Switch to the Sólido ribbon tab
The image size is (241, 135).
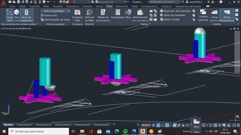(23, 6)
